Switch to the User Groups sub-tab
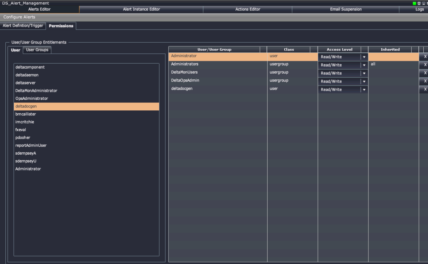The width and height of the screenshot is (428, 264). 37,50
